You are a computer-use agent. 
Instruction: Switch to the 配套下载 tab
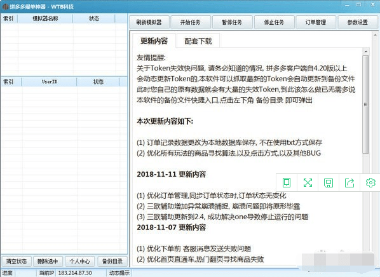coord(198,41)
